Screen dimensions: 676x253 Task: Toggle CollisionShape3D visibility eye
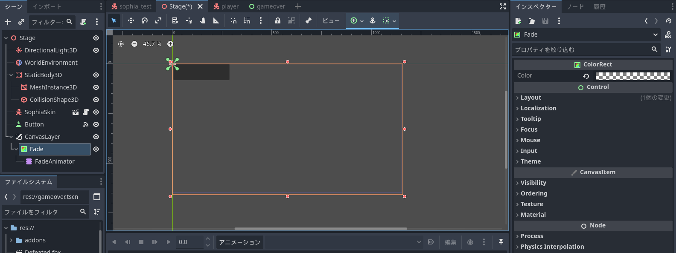coord(96,100)
